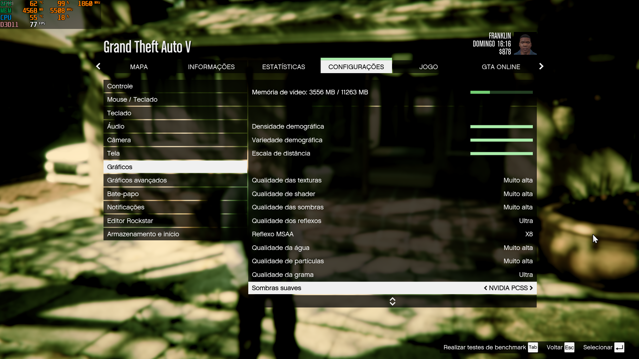
Task: Open the Áudio settings category
Action: point(175,126)
